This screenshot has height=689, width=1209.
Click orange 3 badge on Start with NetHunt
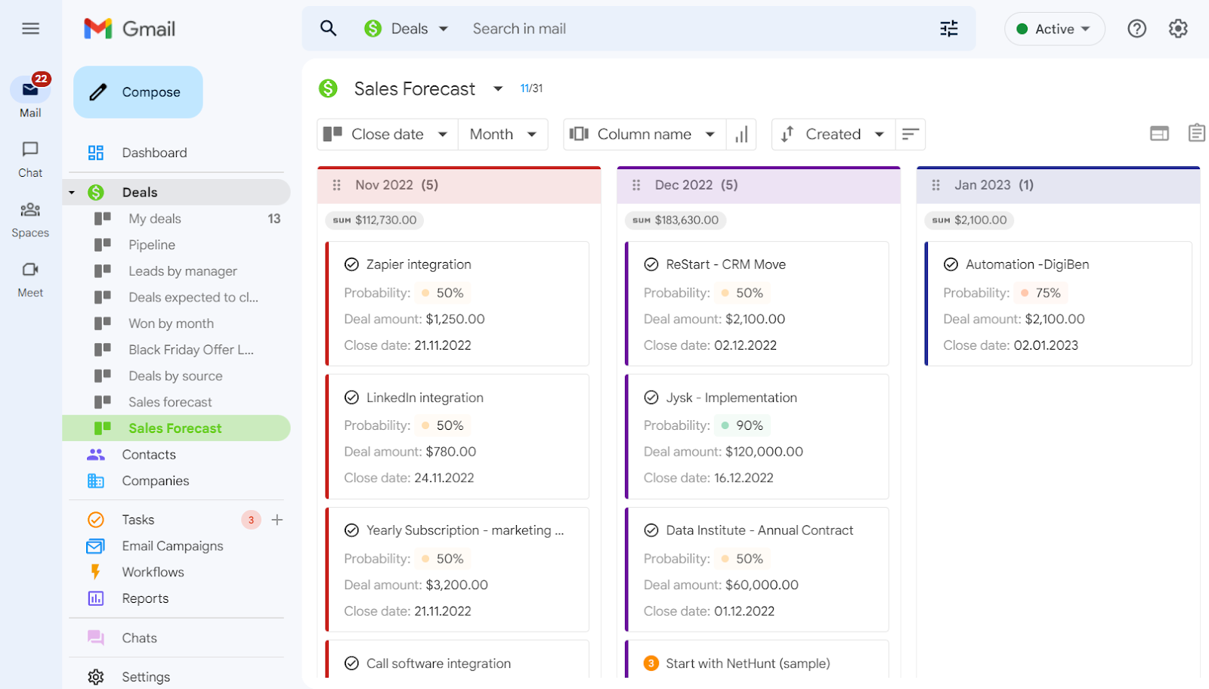tap(651, 663)
